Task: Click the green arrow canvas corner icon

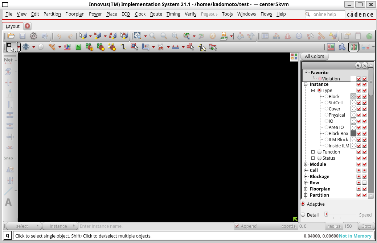Action: [295, 219]
